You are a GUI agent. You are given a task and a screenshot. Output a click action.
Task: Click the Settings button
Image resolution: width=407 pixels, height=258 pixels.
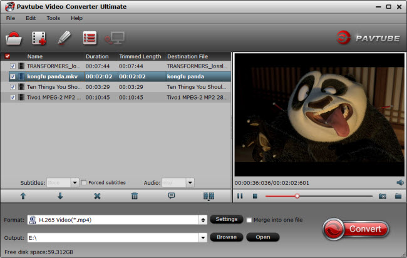[x=226, y=219]
